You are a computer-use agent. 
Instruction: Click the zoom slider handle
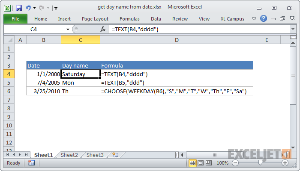click(260, 163)
